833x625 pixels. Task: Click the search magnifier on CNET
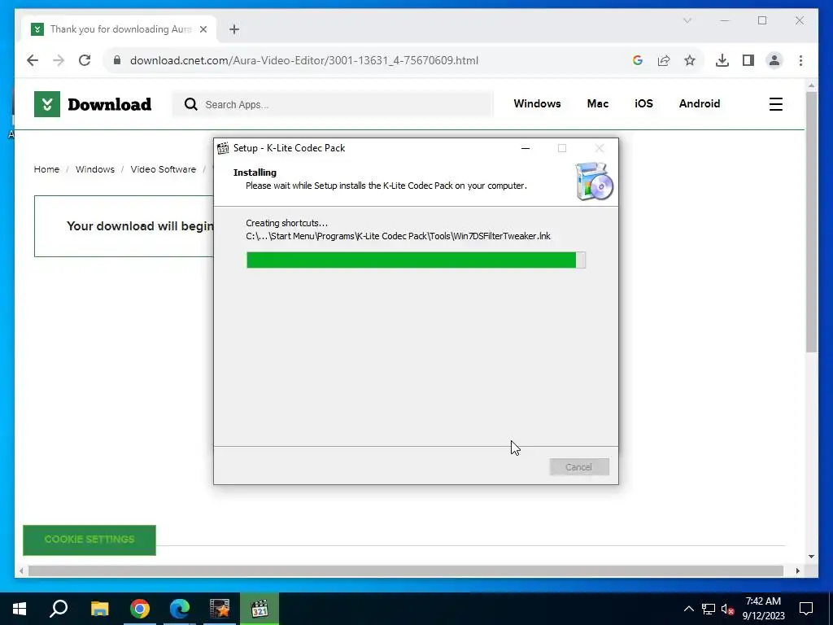pos(190,104)
